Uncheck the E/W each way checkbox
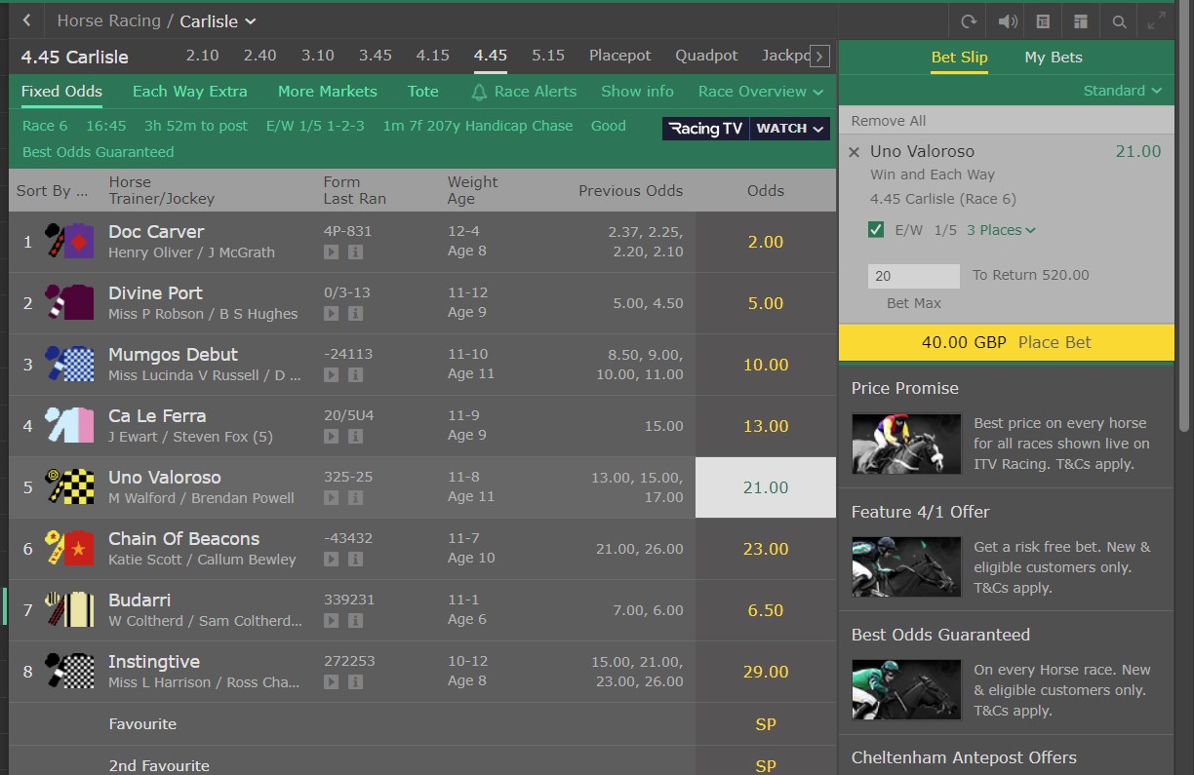This screenshot has height=775, width=1194. click(x=876, y=230)
